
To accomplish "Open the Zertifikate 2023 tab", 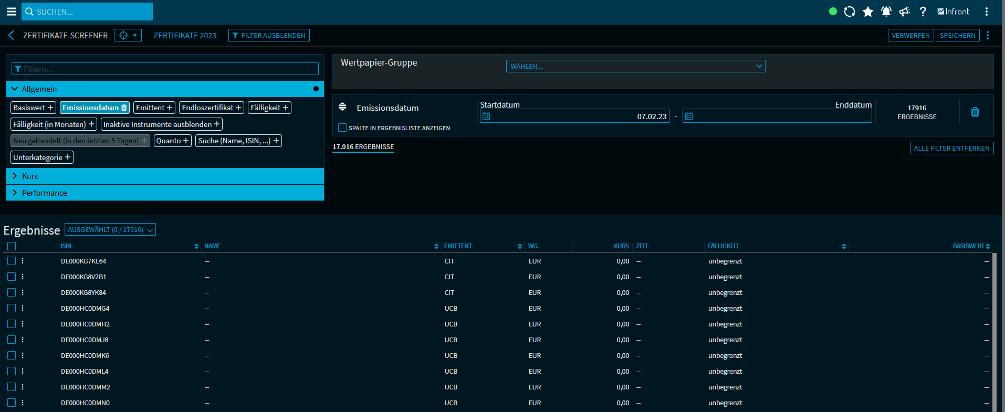I will [x=185, y=36].
